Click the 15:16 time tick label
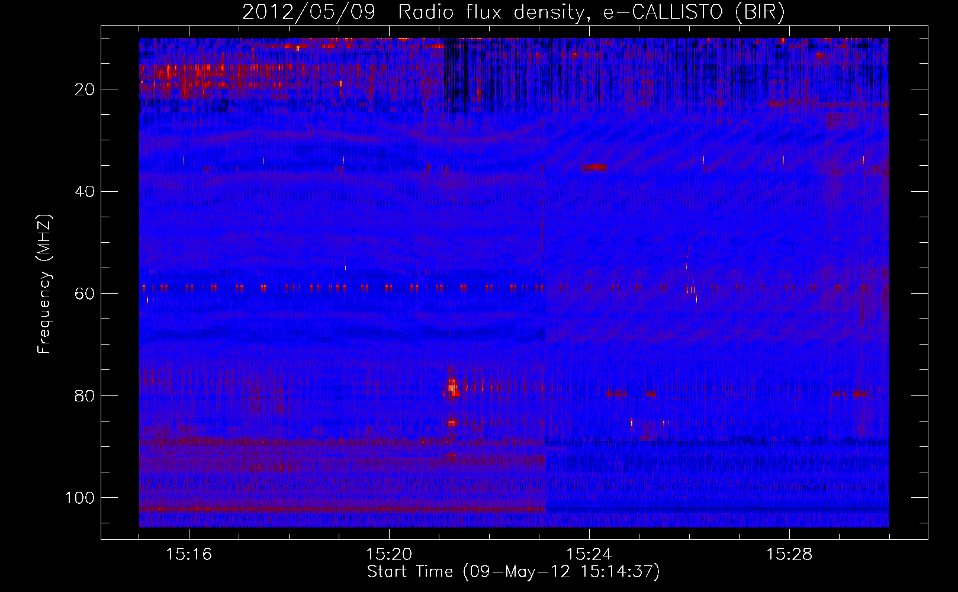This screenshot has width=958, height=592. [x=189, y=555]
